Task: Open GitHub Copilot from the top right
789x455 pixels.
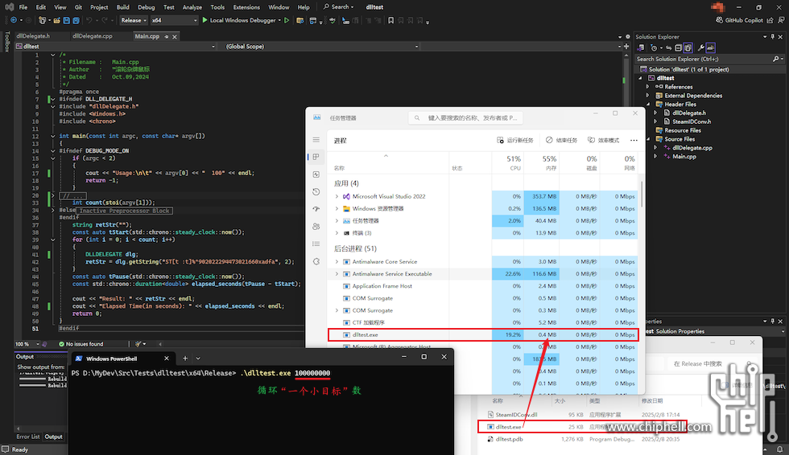Action: (x=739, y=21)
